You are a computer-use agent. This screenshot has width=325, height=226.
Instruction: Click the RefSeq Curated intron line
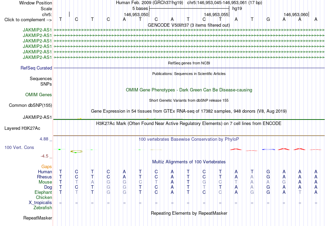click(189, 68)
